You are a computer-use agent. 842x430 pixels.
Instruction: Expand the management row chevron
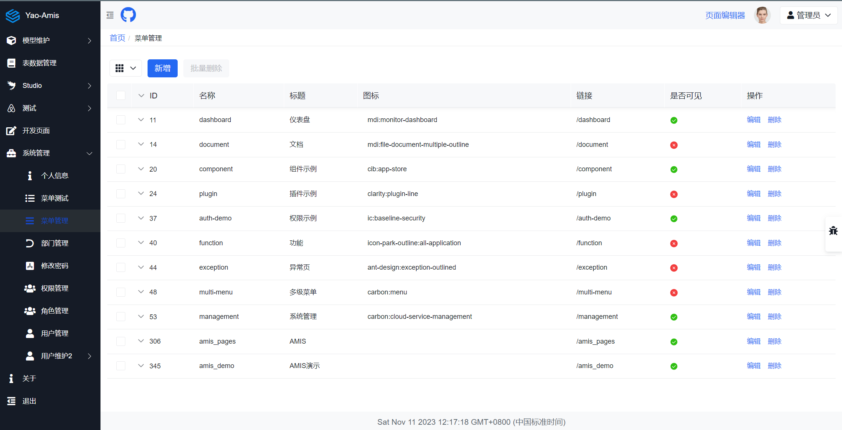[x=141, y=317]
